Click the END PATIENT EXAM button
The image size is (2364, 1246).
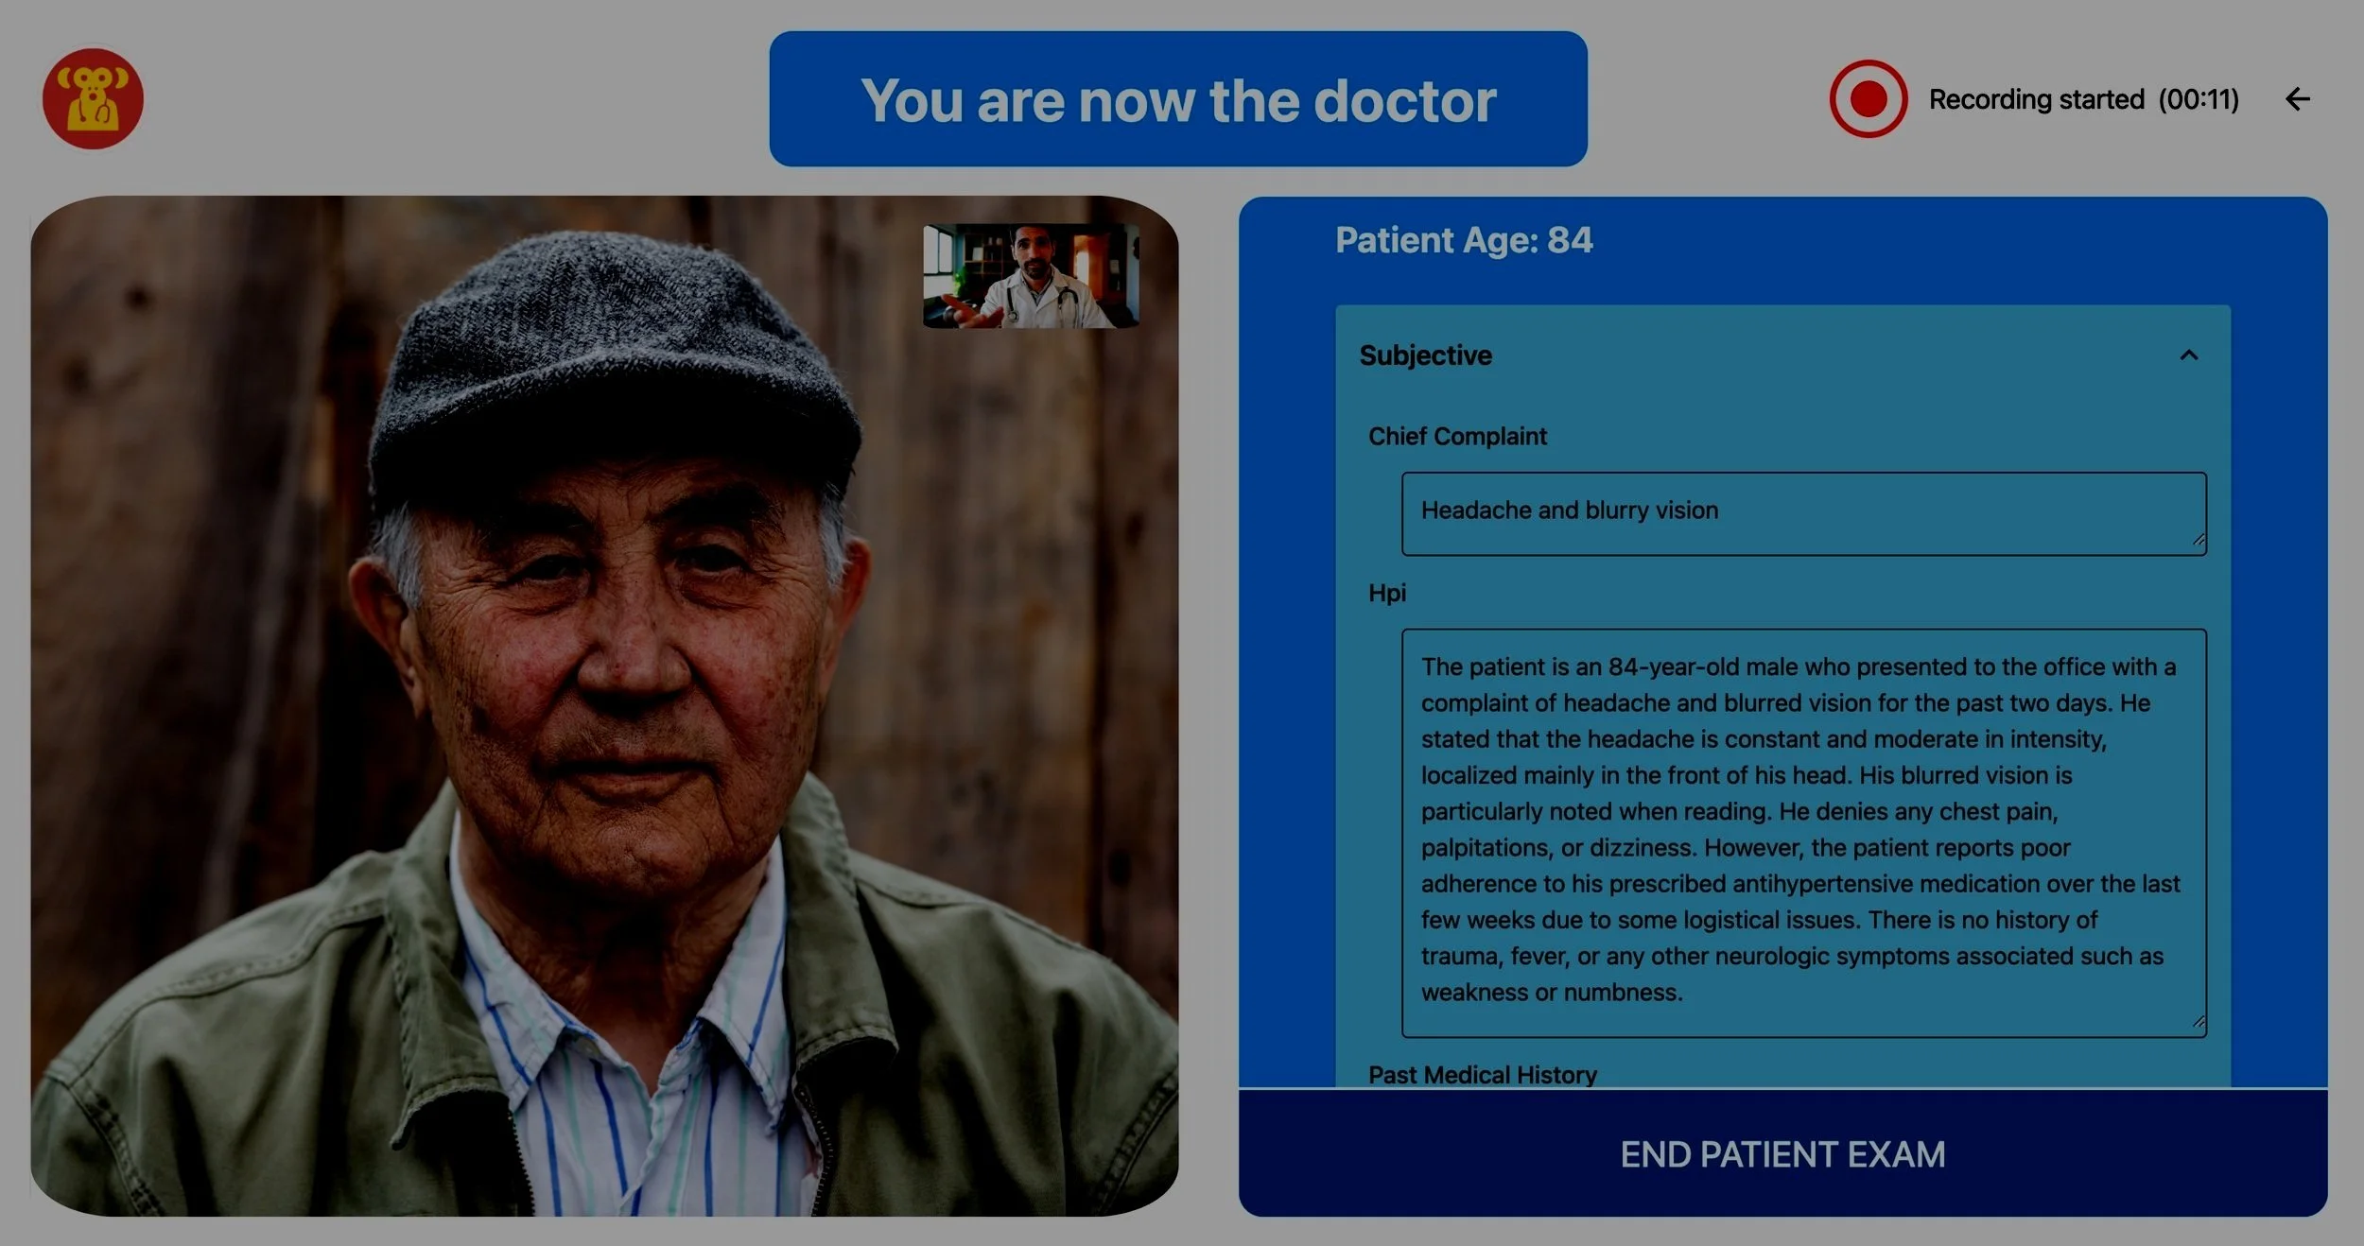(x=1782, y=1153)
